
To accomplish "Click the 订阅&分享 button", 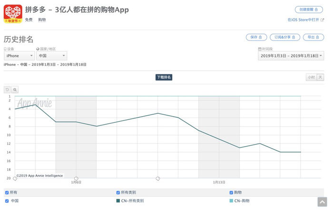I will point(285,37).
